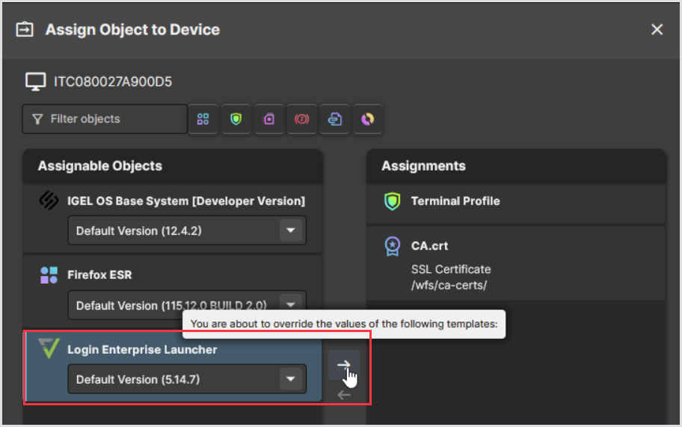Close the Assign Object to Device dialog
The image size is (682, 427).
pos(657,30)
